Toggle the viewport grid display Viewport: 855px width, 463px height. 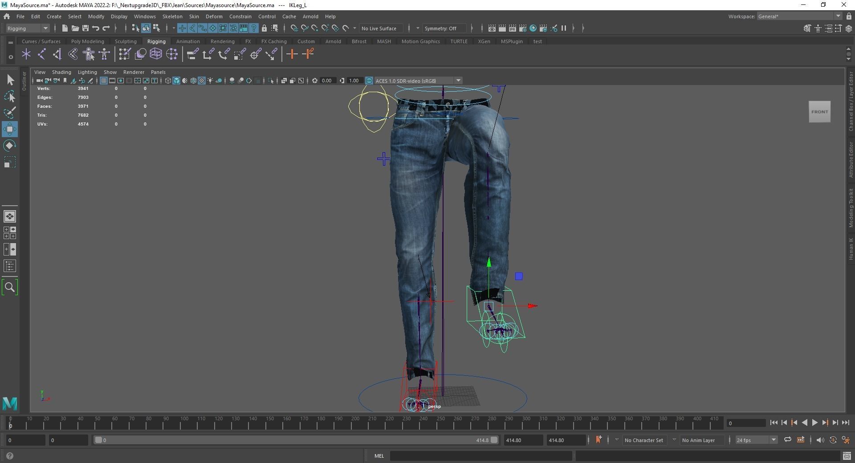103,81
